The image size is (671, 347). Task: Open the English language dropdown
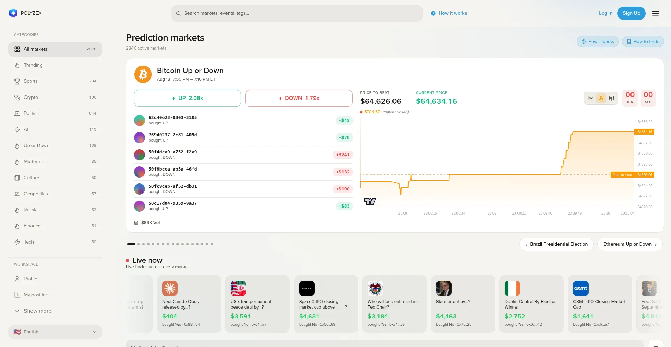[x=55, y=332]
